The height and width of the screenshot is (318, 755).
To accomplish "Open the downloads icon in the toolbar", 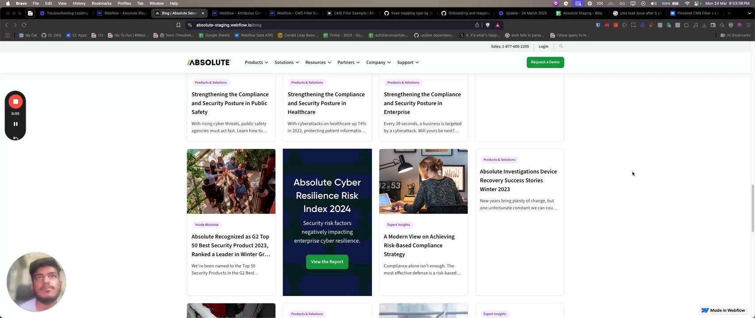I will 704,25.
